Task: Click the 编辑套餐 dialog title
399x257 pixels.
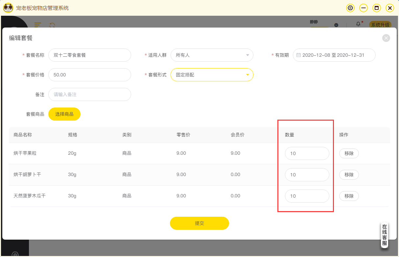Action: 21,38
